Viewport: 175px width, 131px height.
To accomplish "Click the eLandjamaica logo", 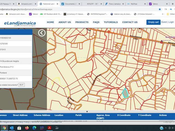I will click(20, 23).
